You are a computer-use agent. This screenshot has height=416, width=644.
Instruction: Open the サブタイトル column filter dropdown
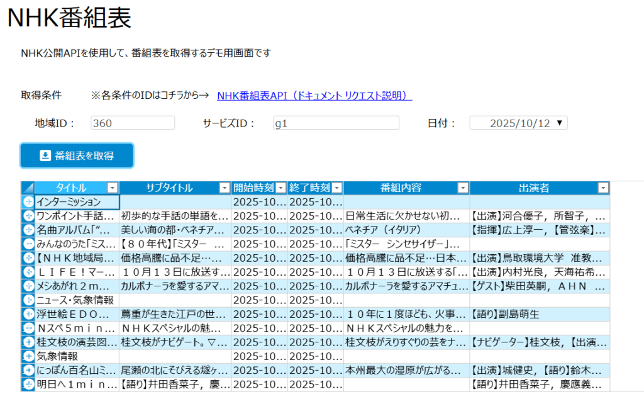coord(225,188)
